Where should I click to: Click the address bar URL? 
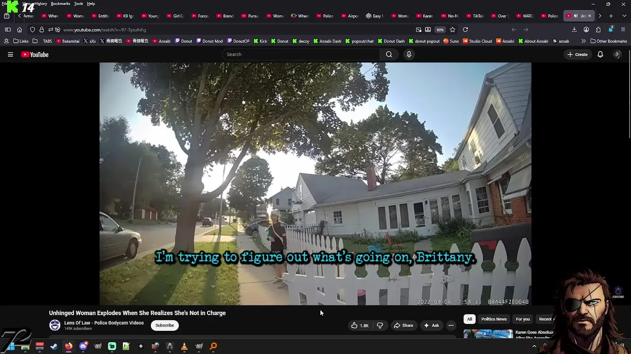105,30
